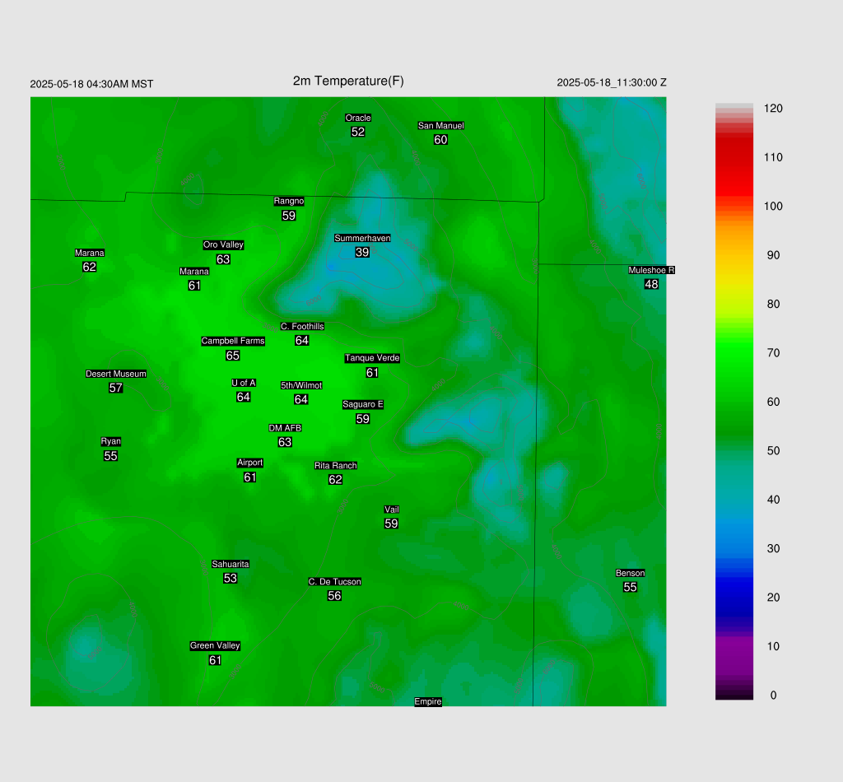Click the Saguaro E station label
The width and height of the screenshot is (843, 782).
pos(363,404)
